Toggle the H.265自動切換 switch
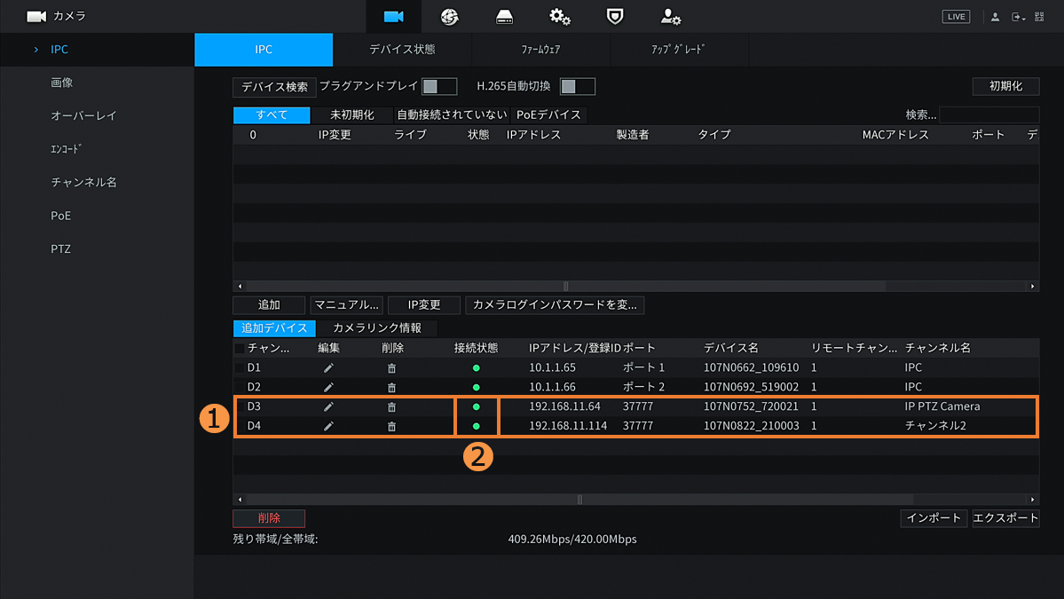The height and width of the screenshot is (599, 1064). (x=577, y=86)
